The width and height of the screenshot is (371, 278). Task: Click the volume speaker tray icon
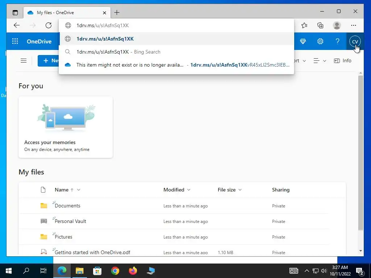point(324,271)
